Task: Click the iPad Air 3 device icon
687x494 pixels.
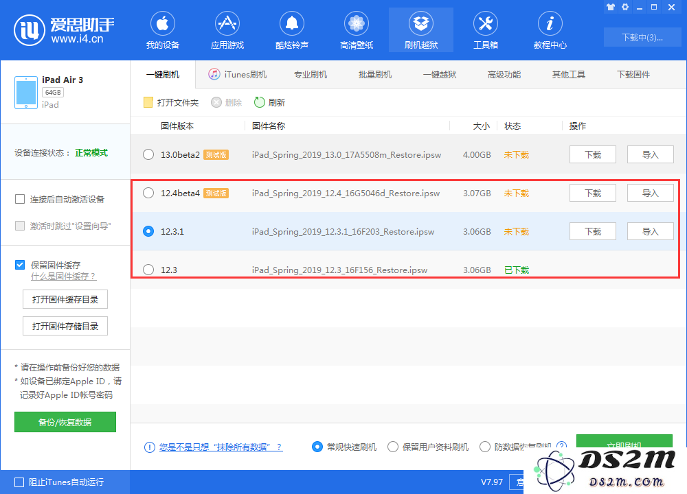Action: coord(26,93)
